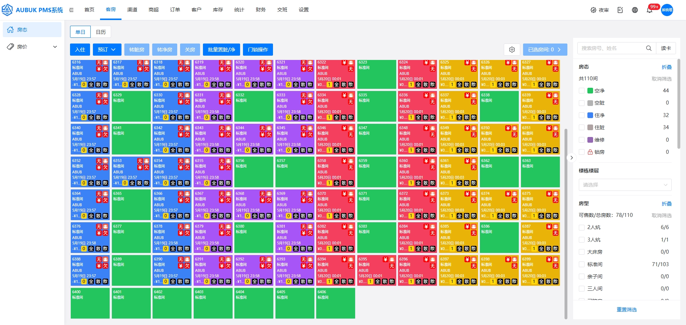Click the 入住 check-in button
Viewport: 686px width, 325px height.
(x=80, y=50)
